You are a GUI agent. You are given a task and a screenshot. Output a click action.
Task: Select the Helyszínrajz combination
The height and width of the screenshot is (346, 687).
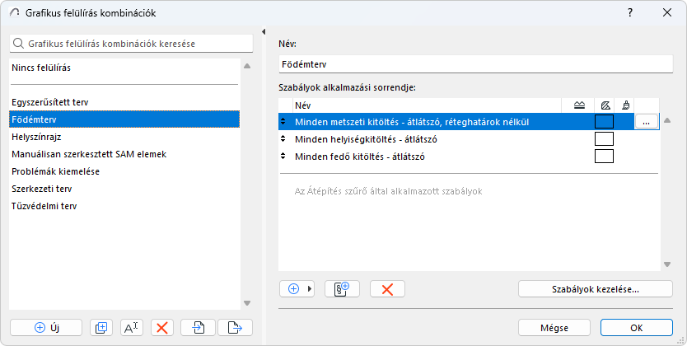tap(38, 137)
